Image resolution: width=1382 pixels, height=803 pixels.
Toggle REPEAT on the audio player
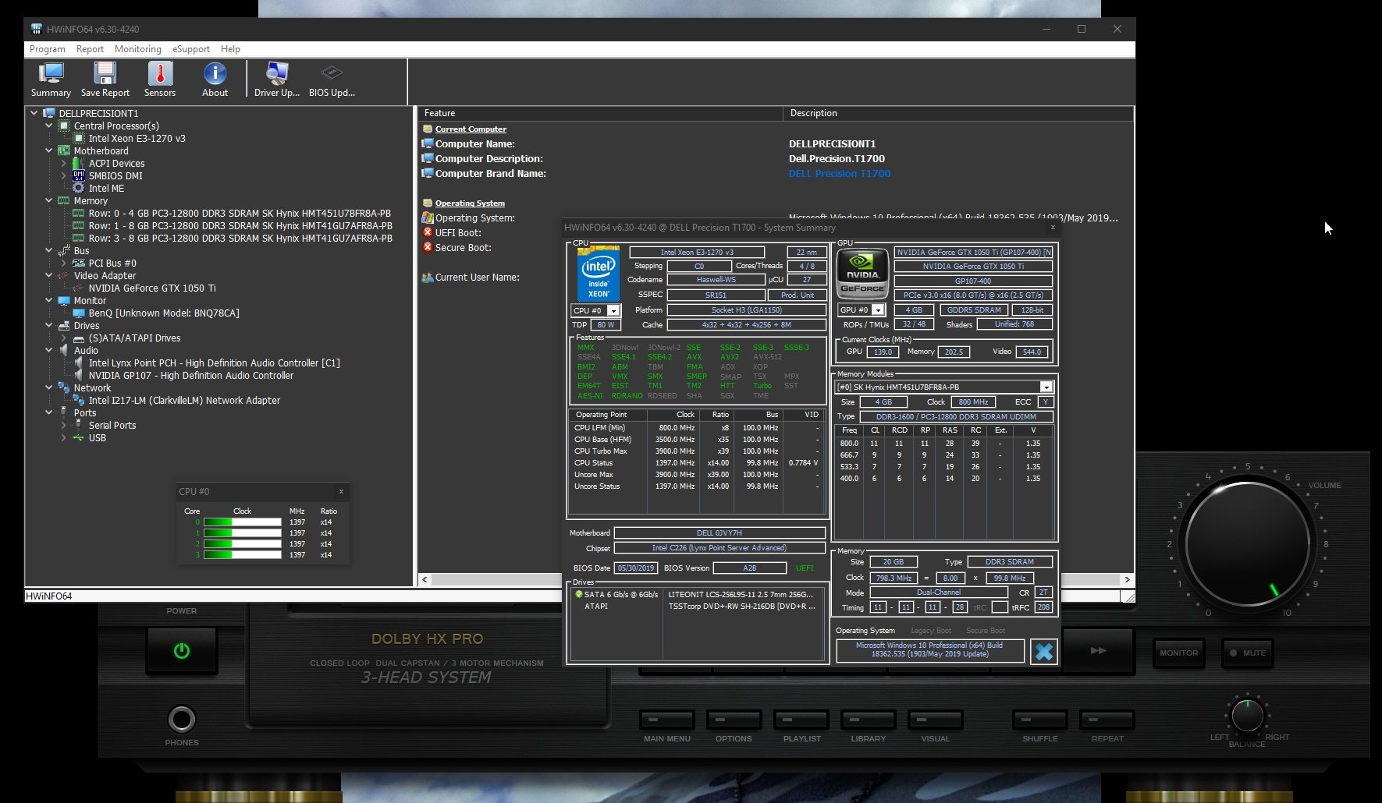click(x=1107, y=720)
